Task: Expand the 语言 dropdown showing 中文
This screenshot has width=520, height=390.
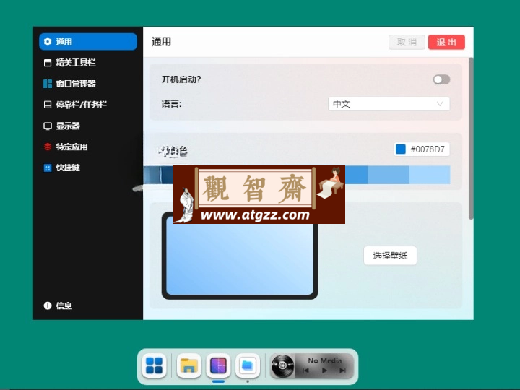Action: (389, 104)
